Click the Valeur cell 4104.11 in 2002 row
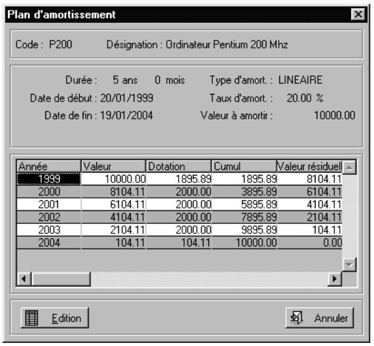This screenshot has width=374, height=346. tap(113, 217)
